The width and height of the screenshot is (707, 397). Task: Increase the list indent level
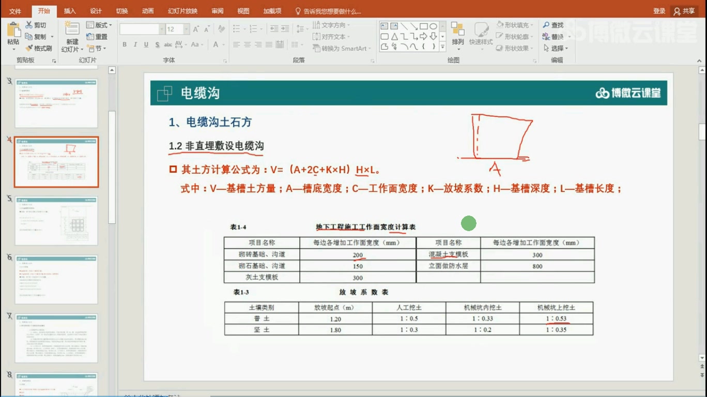[286, 29]
